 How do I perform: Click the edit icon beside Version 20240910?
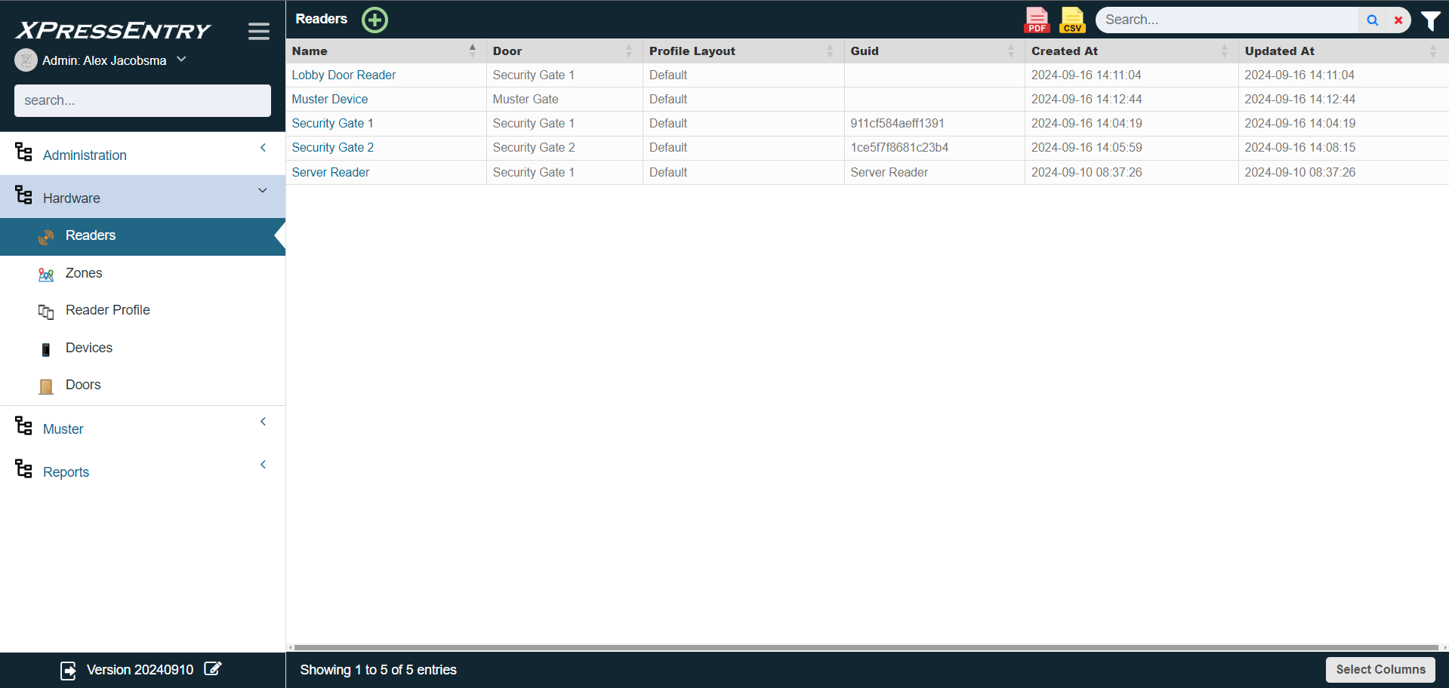coord(213,669)
